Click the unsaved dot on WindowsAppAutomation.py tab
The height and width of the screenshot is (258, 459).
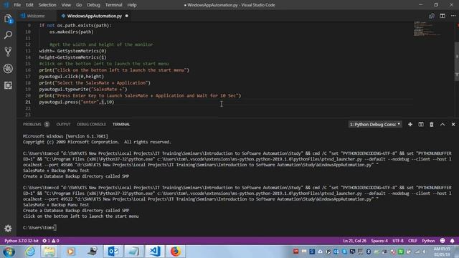click(x=127, y=16)
